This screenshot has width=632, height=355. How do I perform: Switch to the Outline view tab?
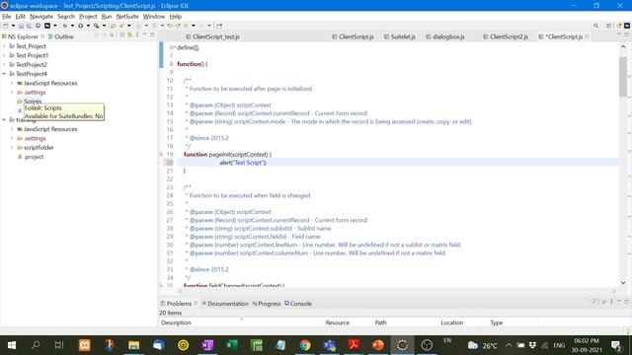[61, 36]
